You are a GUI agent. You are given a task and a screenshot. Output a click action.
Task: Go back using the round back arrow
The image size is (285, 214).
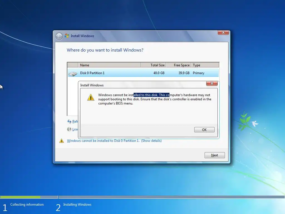pyautogui.click(x=59, y=36)
